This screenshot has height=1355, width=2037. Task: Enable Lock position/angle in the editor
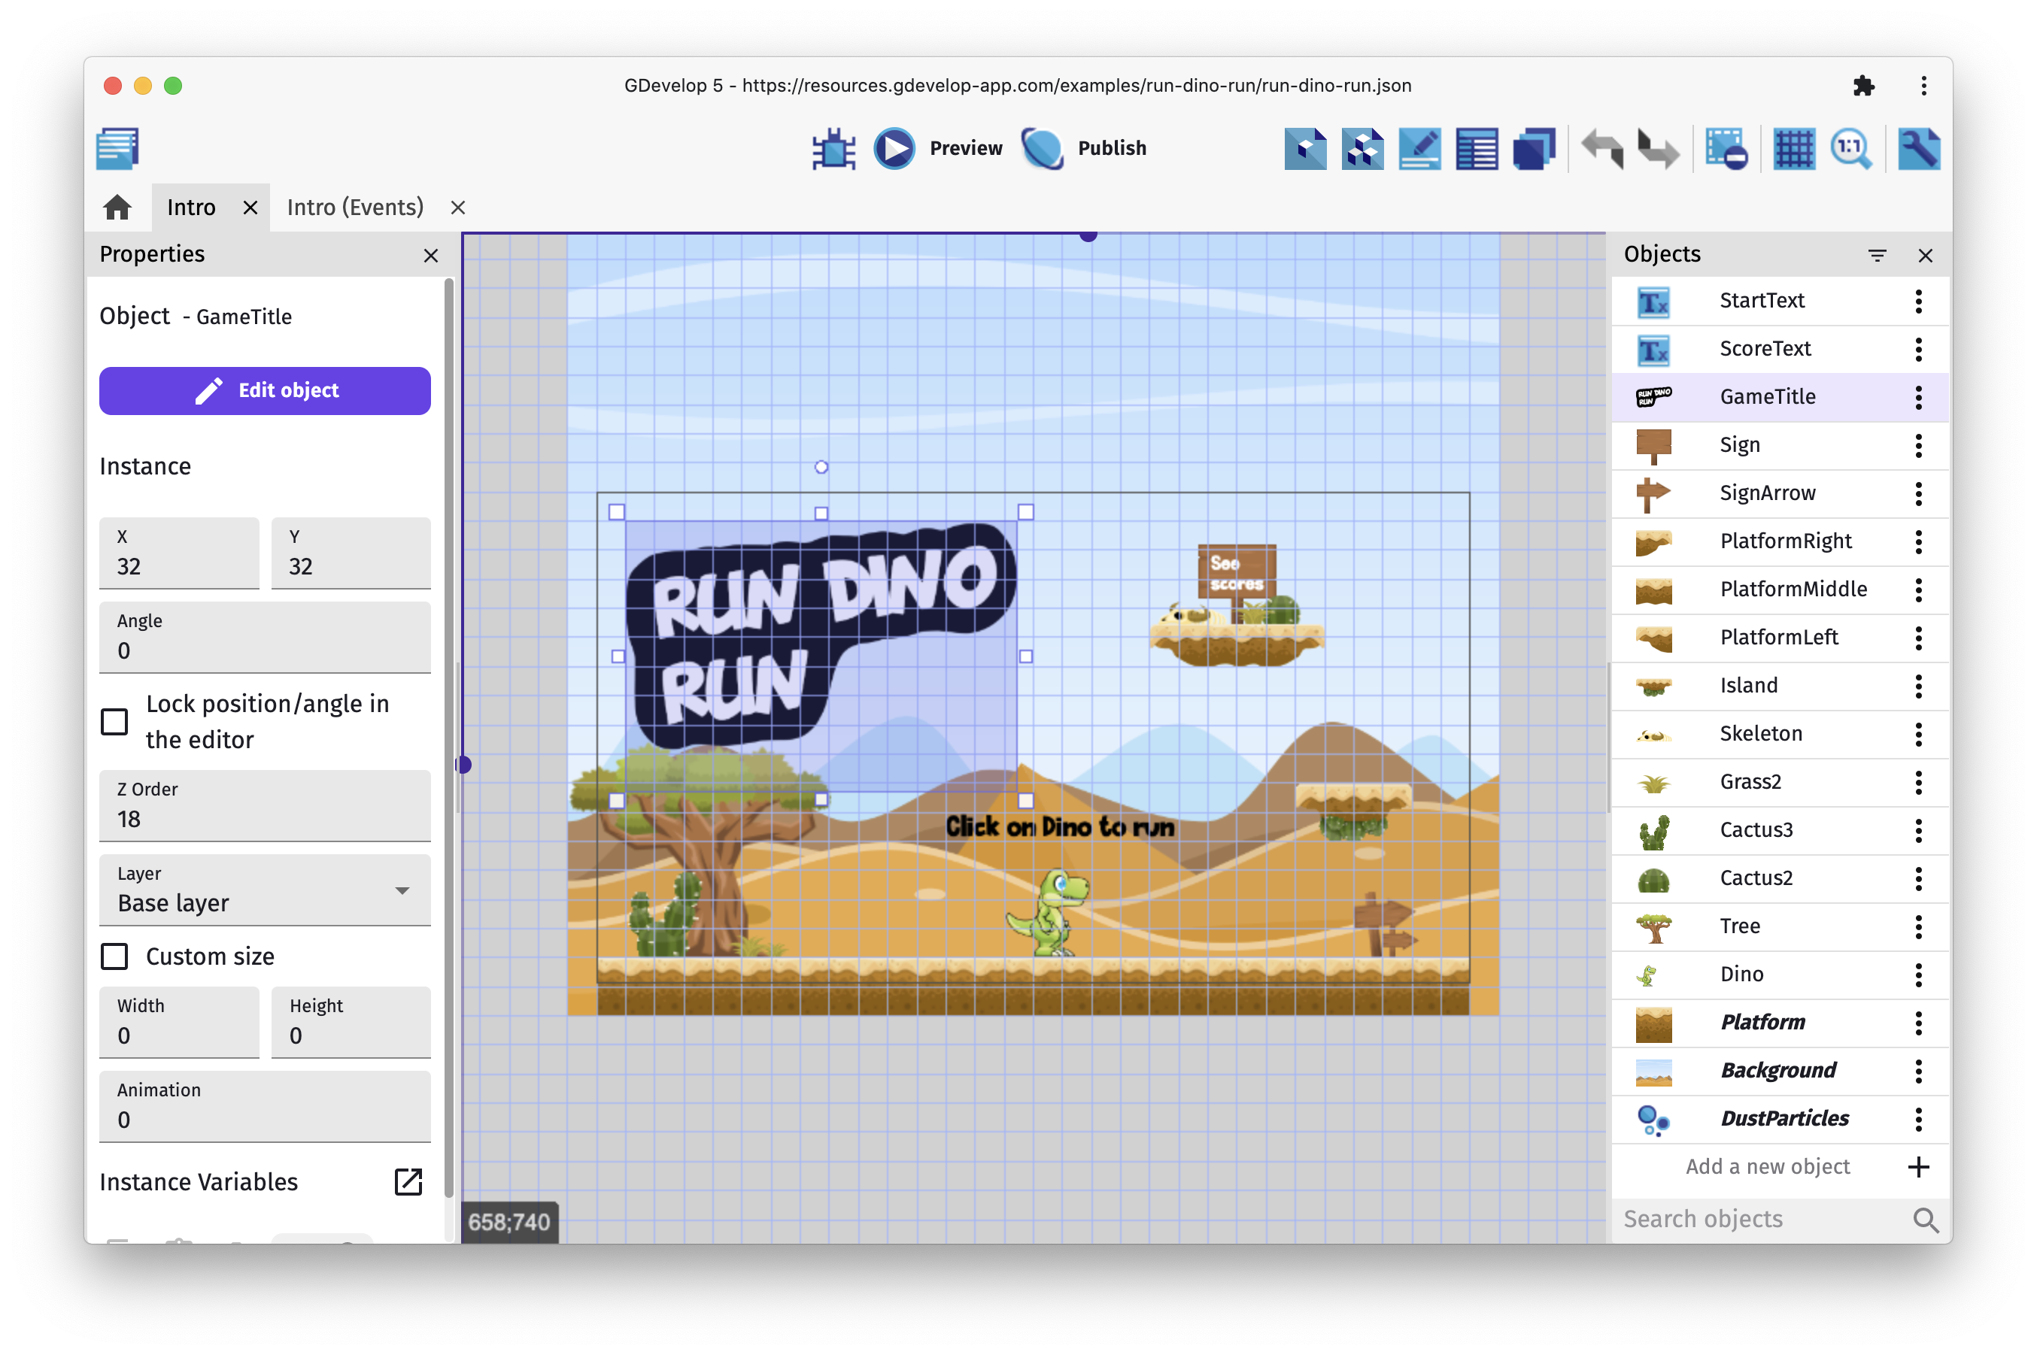coord(114,720)
